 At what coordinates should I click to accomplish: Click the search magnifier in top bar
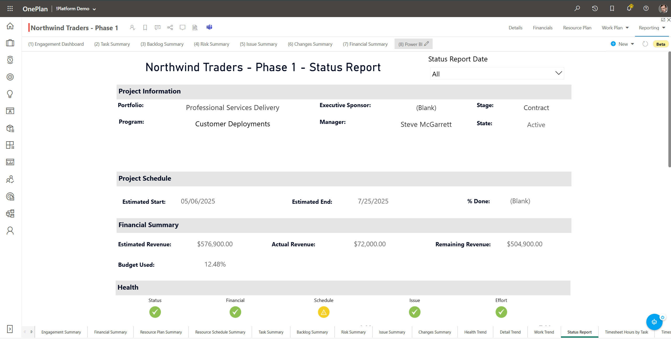[577, 8]
